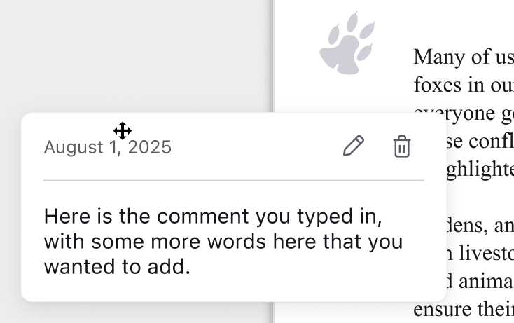Click the pencil edit comment icon
This screenshot has width=514, height=323.
point(354,146)
